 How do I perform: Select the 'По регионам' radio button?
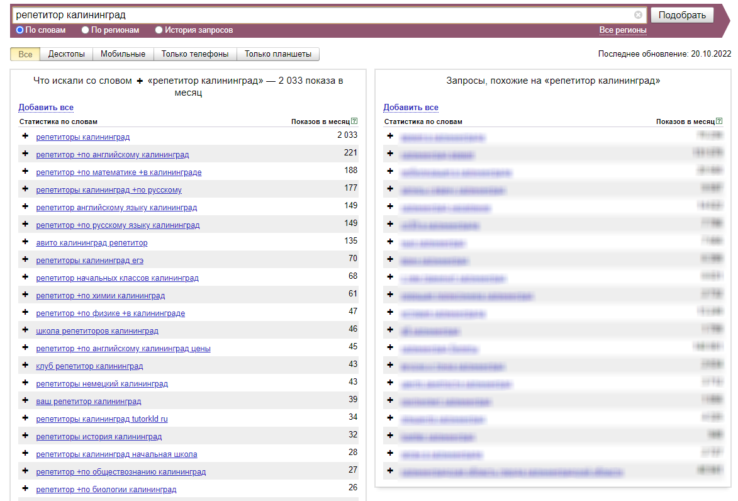pos(86,30)
